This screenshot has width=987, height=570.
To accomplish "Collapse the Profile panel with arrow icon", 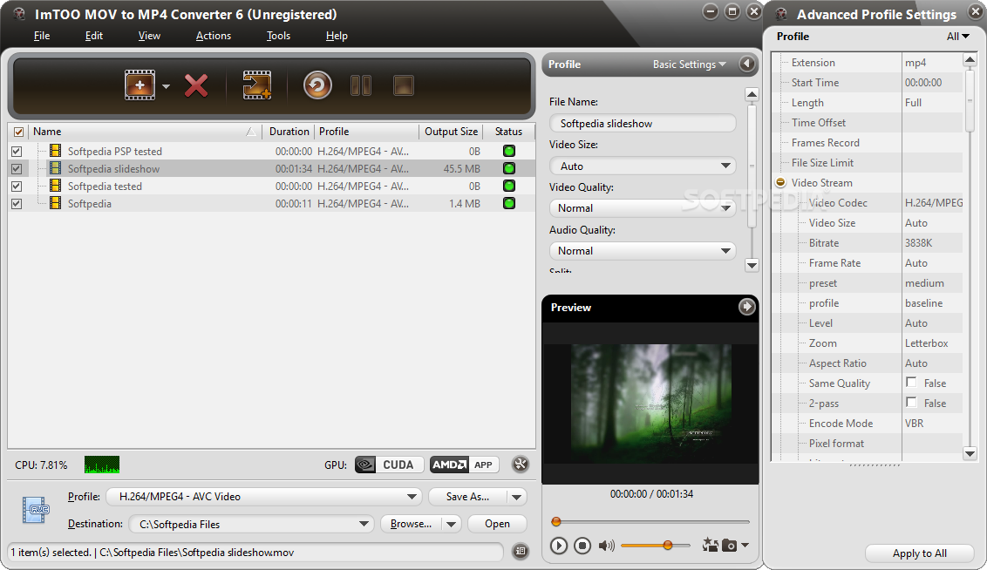I will tap(746, 64).
